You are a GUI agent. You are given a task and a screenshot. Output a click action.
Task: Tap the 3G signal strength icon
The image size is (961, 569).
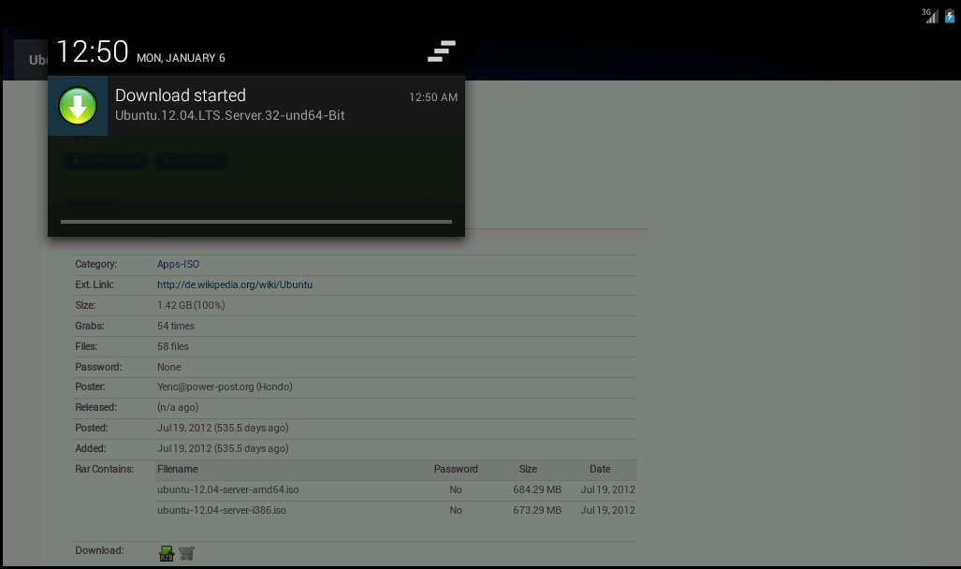(x=930, y=15)
